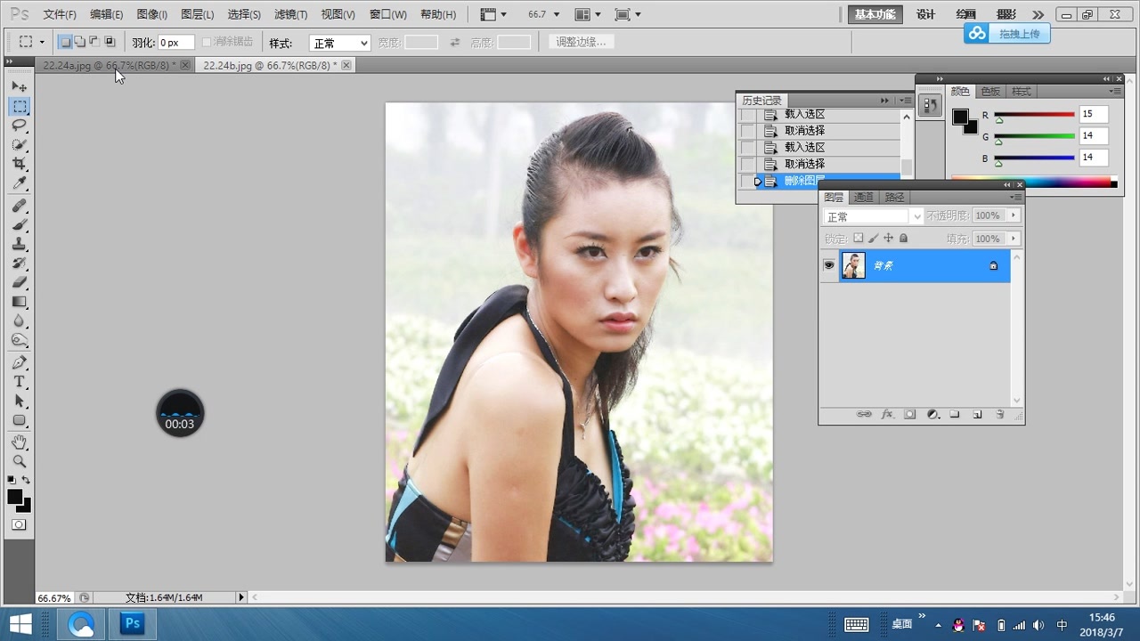Pick the Eyedropper tool

[x=19, y=183]
